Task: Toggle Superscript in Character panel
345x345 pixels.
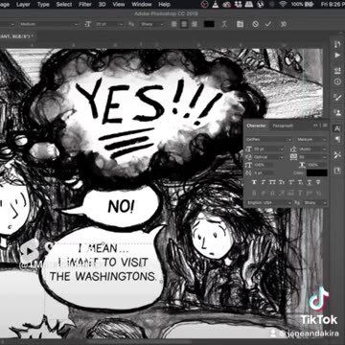Action: coord(291,182)
